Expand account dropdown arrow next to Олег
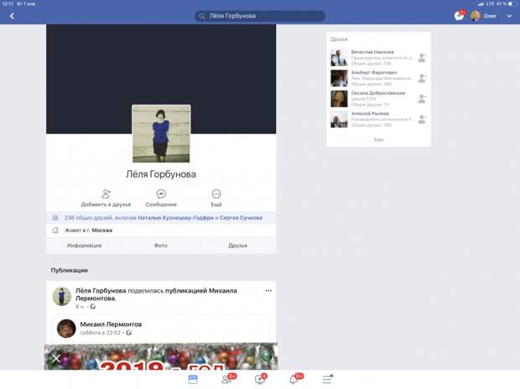This screenshot has width=520, height=389. (509, 16)
